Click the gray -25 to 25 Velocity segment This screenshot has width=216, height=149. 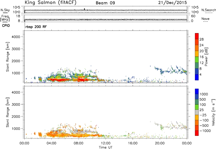click(197, 112)
